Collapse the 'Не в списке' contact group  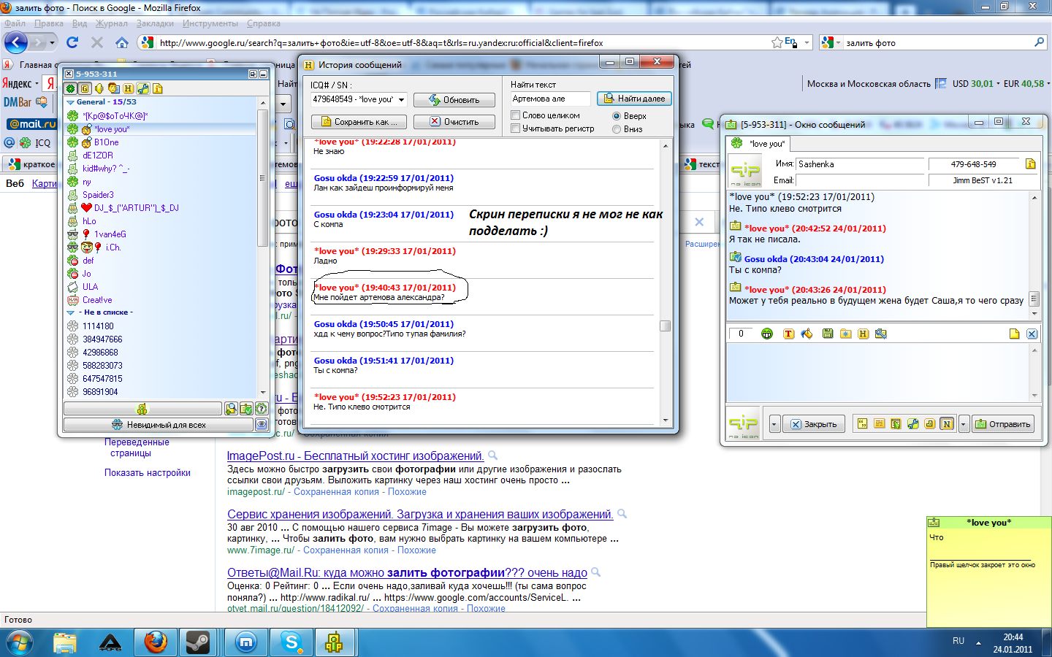[x=70, y=312]
